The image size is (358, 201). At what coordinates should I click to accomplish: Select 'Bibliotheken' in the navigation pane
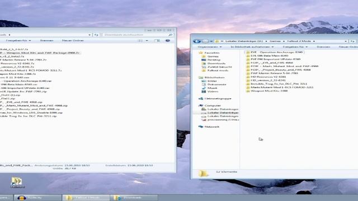pyautogui.click(x=214, y=78)
